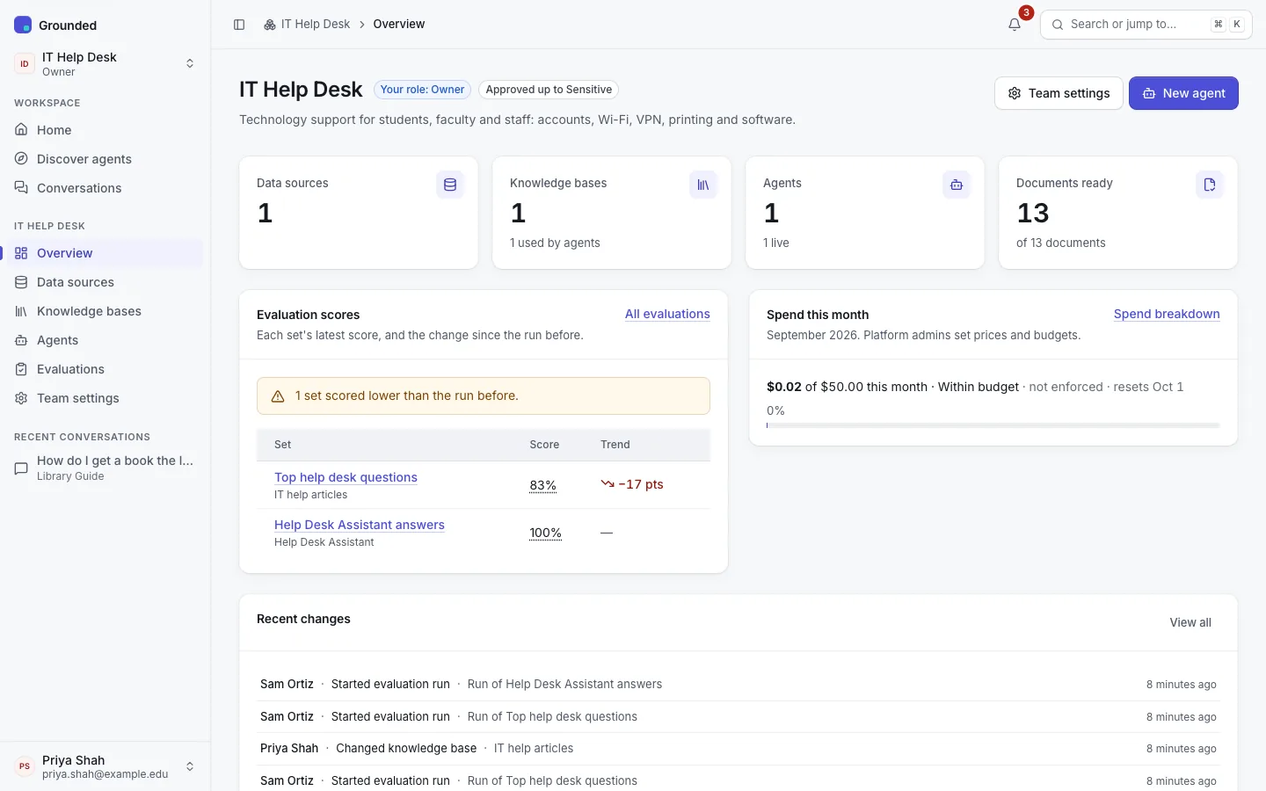The height and width of the screenshot is (791, 1266).
Task: Click the Overview breadcrumb text
Action: [398, 25]
